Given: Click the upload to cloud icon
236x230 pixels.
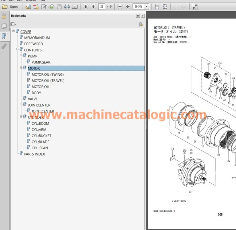Looking at the screenshot, I should [x=52, y=7].
